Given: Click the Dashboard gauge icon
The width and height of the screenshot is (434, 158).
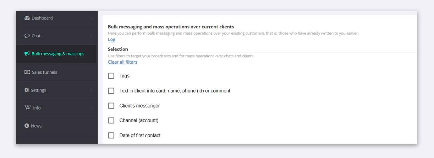Looking at the screenshot, I should pos(27,18).
